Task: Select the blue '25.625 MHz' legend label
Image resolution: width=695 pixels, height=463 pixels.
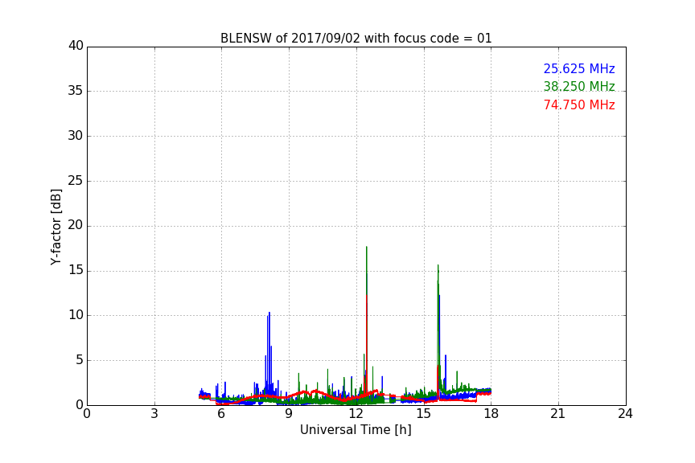Action: pos(579,68)
